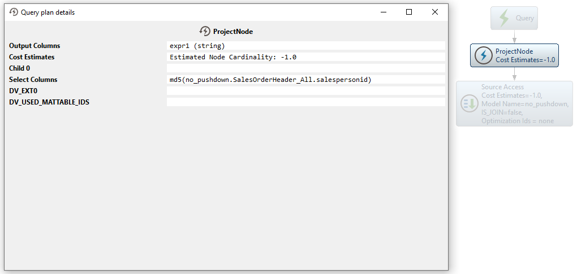Click the expr1 (string) output columns field
Viewport: 577px width, 274px height.
click(305, 46)
